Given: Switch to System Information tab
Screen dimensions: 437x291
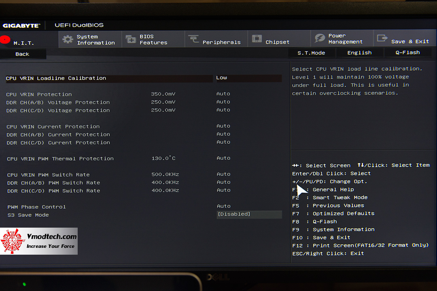Looking at the screenshot, I should [90, 39].
